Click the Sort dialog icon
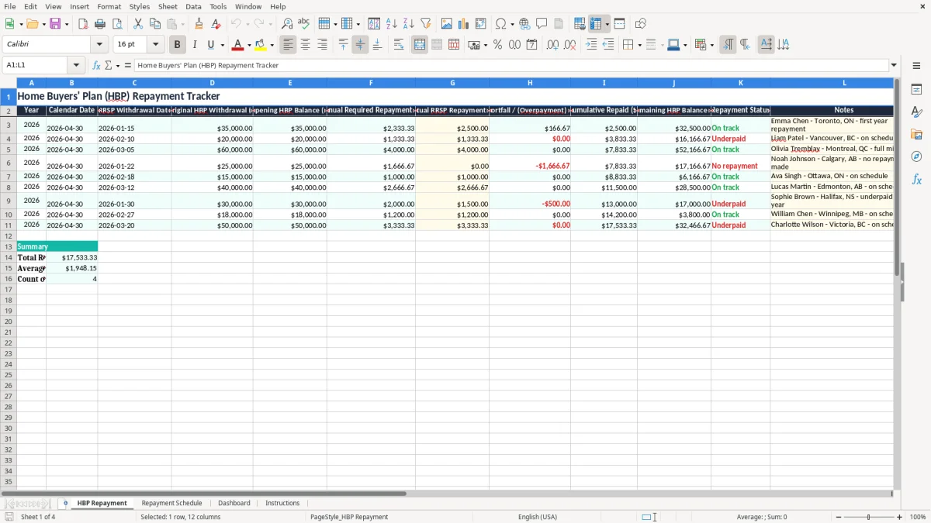This screenshot has width=931, height=523. pyautogui.click(x=374, y=24)
